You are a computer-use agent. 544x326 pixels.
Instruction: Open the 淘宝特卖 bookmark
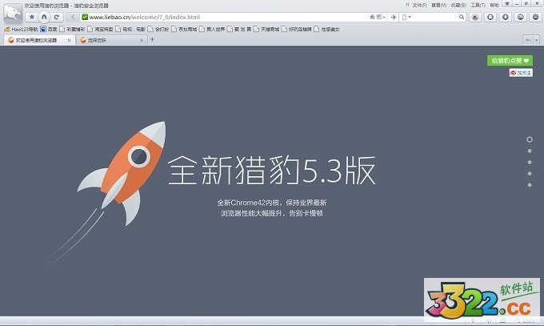click(100, 29)
